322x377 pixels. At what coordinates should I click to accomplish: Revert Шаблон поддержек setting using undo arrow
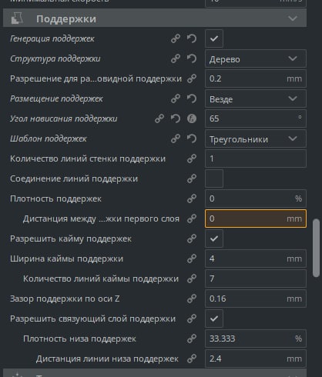pyautogui.click(x=192, y=138)
